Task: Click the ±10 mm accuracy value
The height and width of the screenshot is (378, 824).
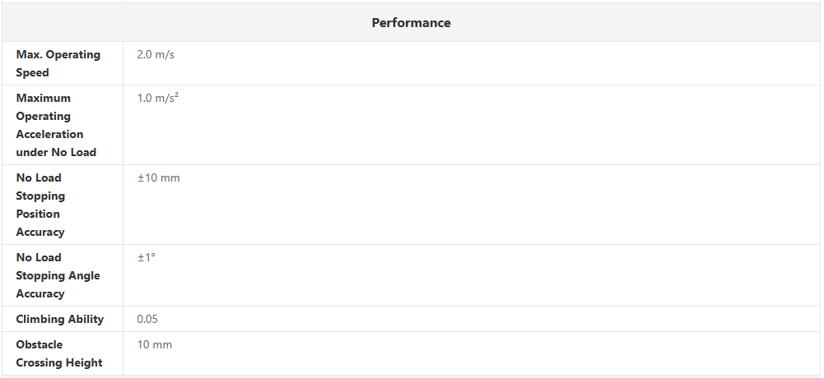Action: pos(158,177)
